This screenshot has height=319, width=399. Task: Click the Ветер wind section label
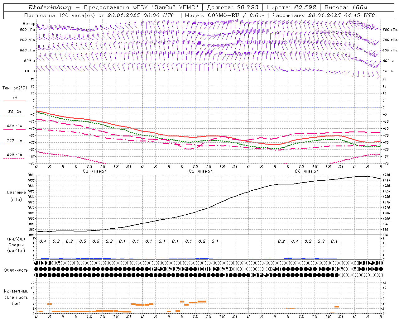pyautogui.click(x=29, y=23)
